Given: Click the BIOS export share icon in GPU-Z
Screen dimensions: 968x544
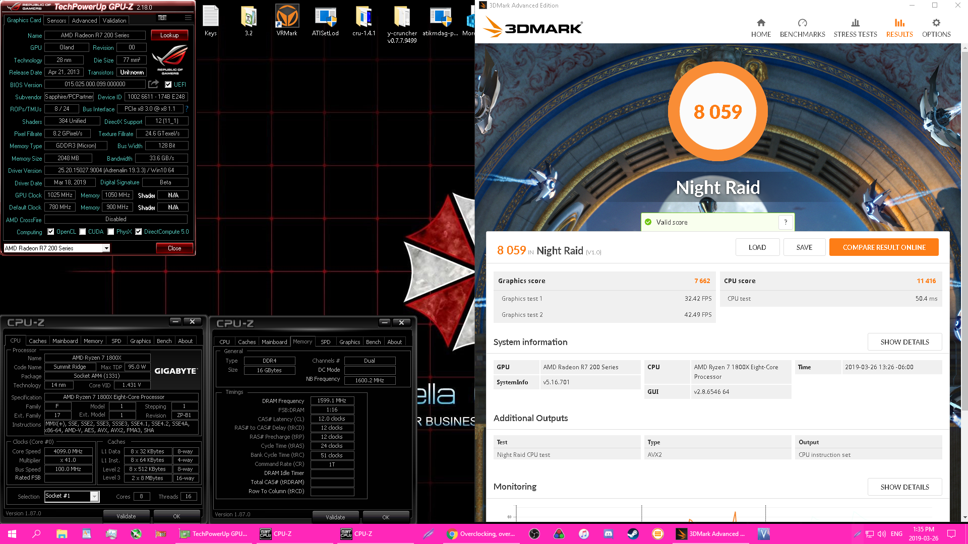Looking at the screenshot, I should click(154, 84).
